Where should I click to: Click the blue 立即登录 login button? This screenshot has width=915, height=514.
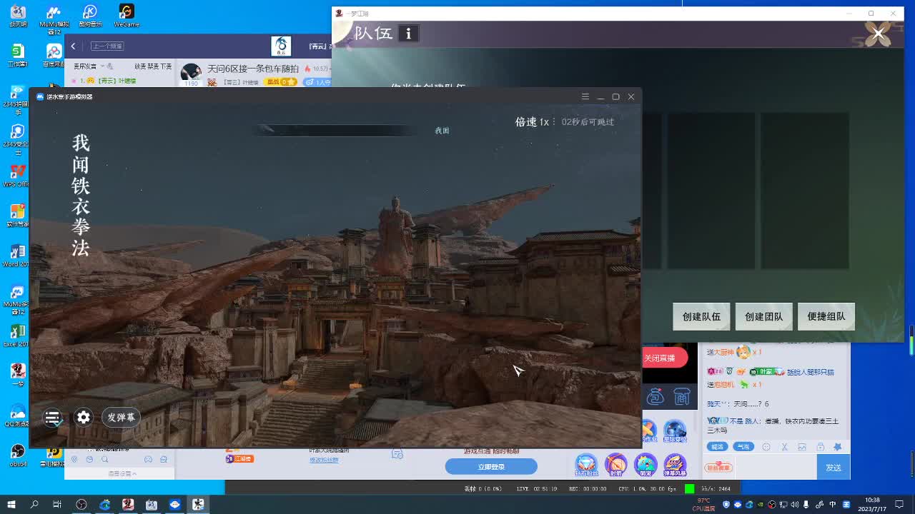click(491, 467)
